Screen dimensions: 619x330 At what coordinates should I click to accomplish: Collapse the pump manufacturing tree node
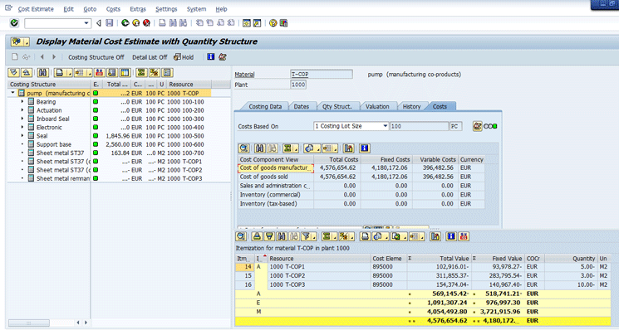[13, 94]
